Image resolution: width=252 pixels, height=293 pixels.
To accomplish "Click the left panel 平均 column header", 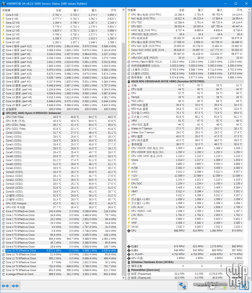I will pos(108,10).
